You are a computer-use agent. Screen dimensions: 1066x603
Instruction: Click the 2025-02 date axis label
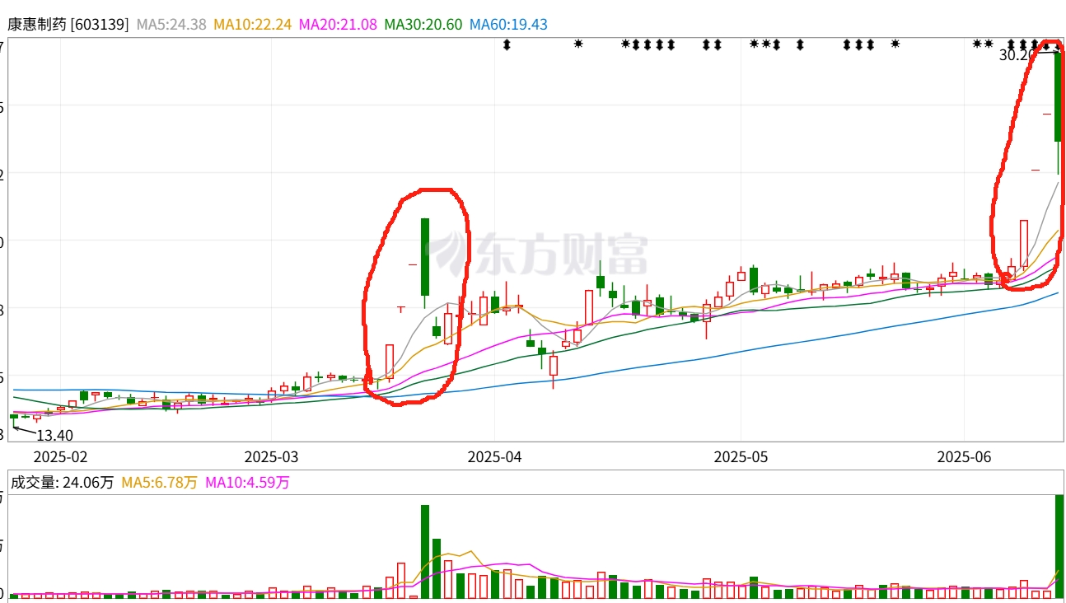(x=60, y=456)
